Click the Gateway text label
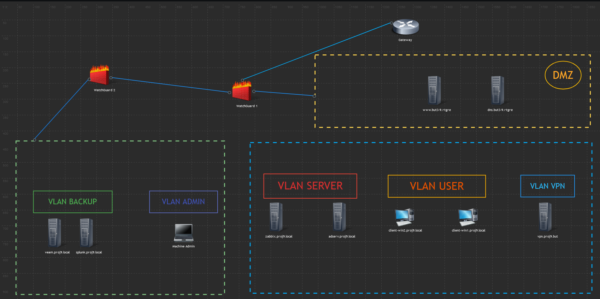This screenshot has width=600, height=299. coord(405,40)
